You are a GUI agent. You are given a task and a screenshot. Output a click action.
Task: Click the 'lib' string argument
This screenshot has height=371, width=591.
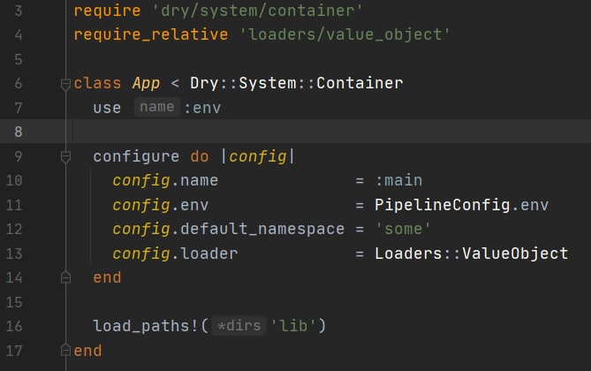(x=293, y=326)
